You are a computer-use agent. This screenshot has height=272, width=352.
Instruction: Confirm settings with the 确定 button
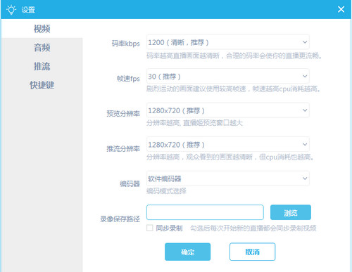(x=187, y=252)
